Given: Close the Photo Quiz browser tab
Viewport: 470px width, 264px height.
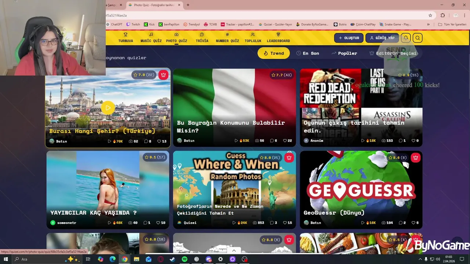Looking at the screenshot, I should (179, 5).
